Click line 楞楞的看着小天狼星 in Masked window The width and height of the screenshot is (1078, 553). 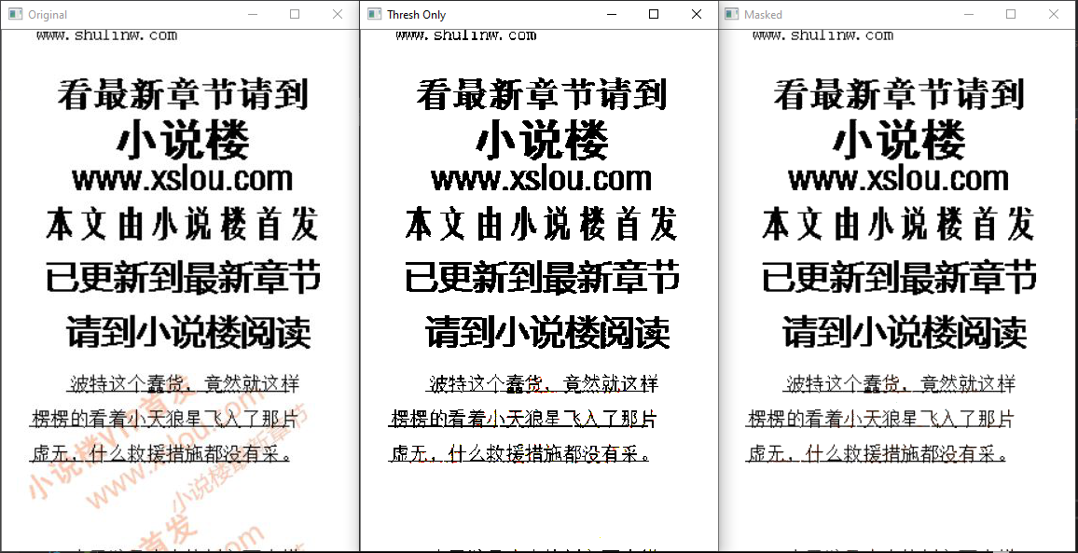(x=880, y=418)
